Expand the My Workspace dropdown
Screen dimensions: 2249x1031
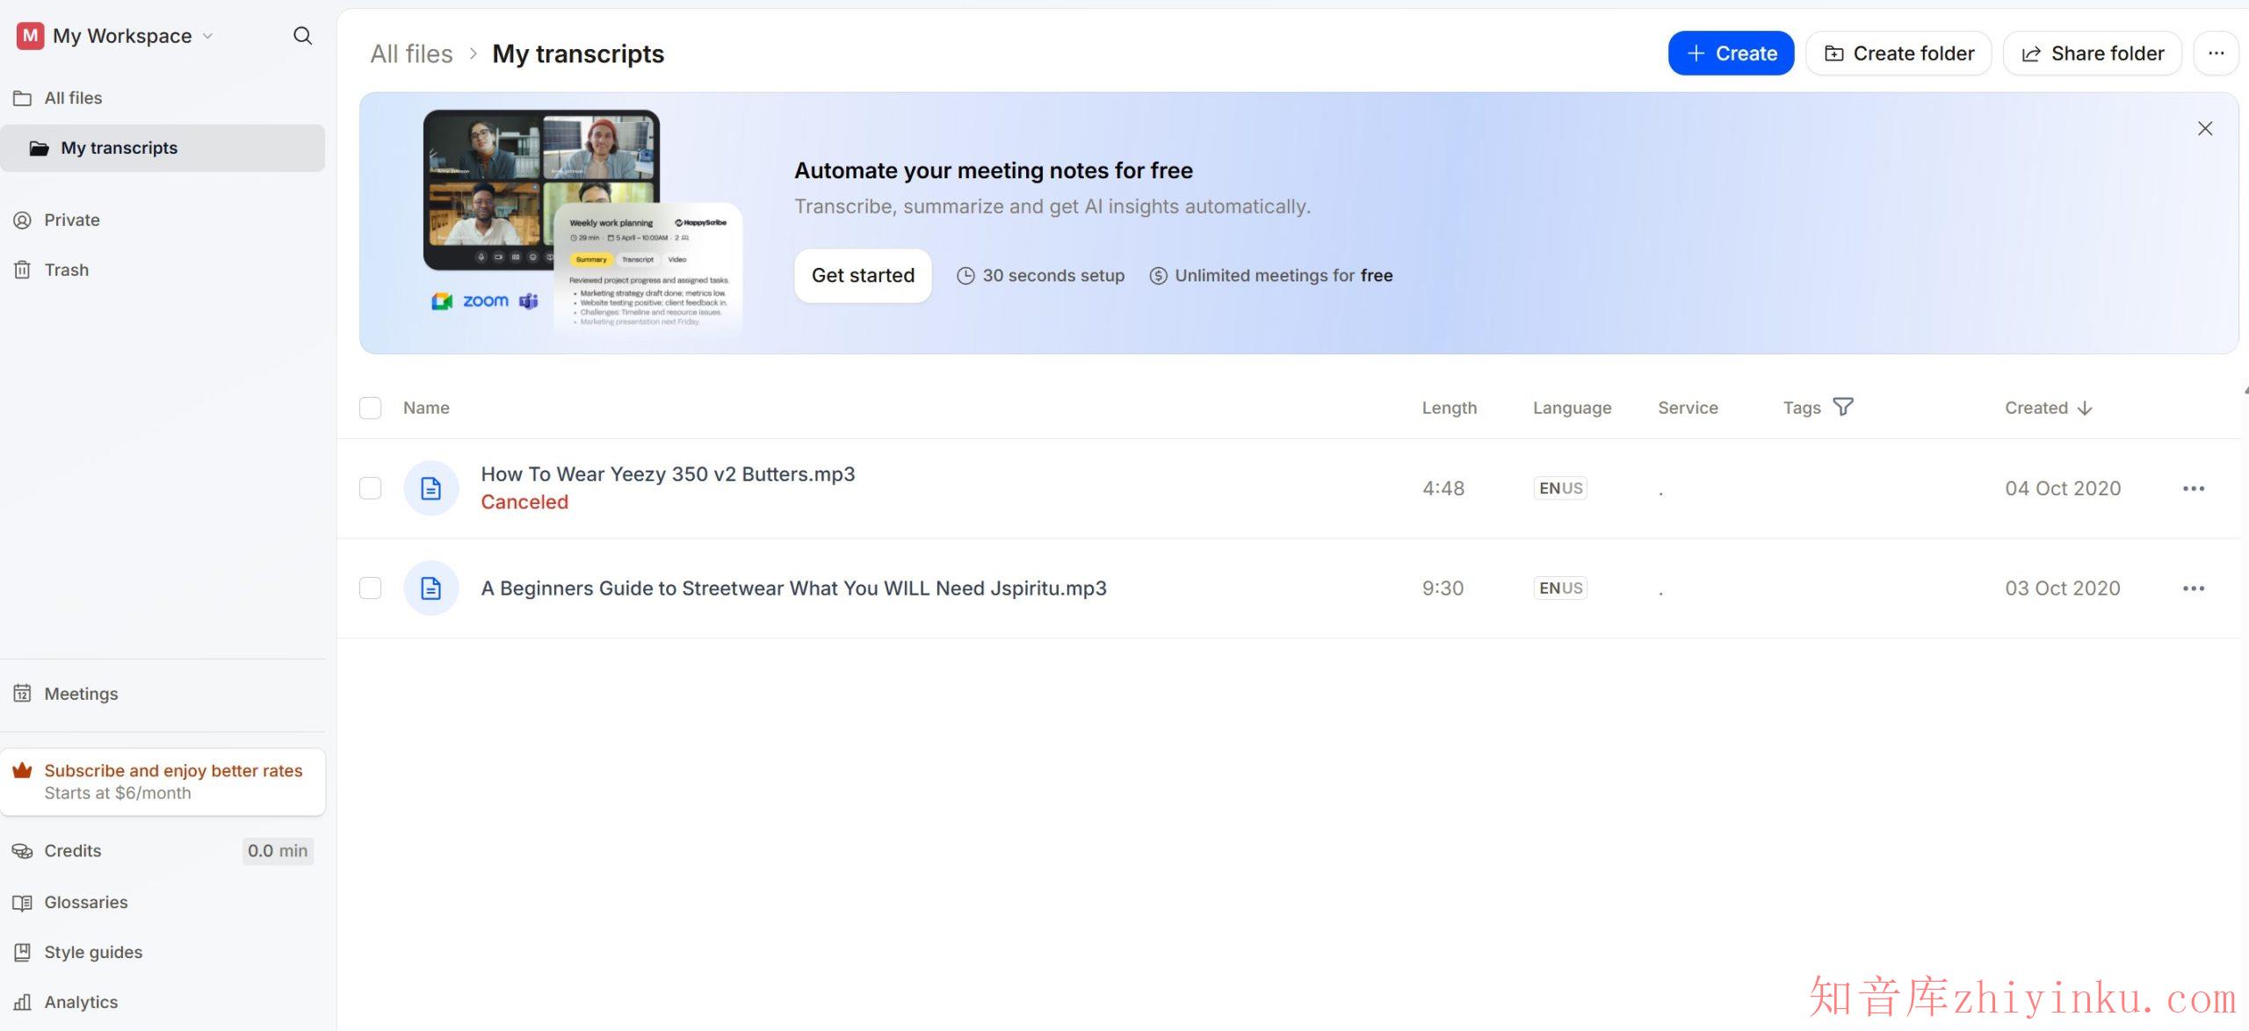(123, 36)
